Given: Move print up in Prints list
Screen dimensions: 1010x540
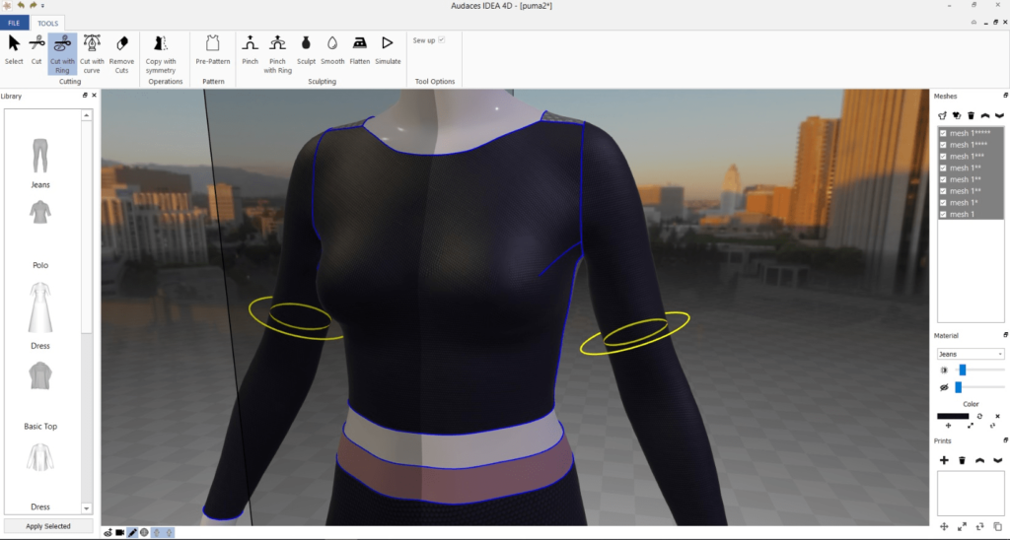Looking at the screenshot, I should click(979, 460).
